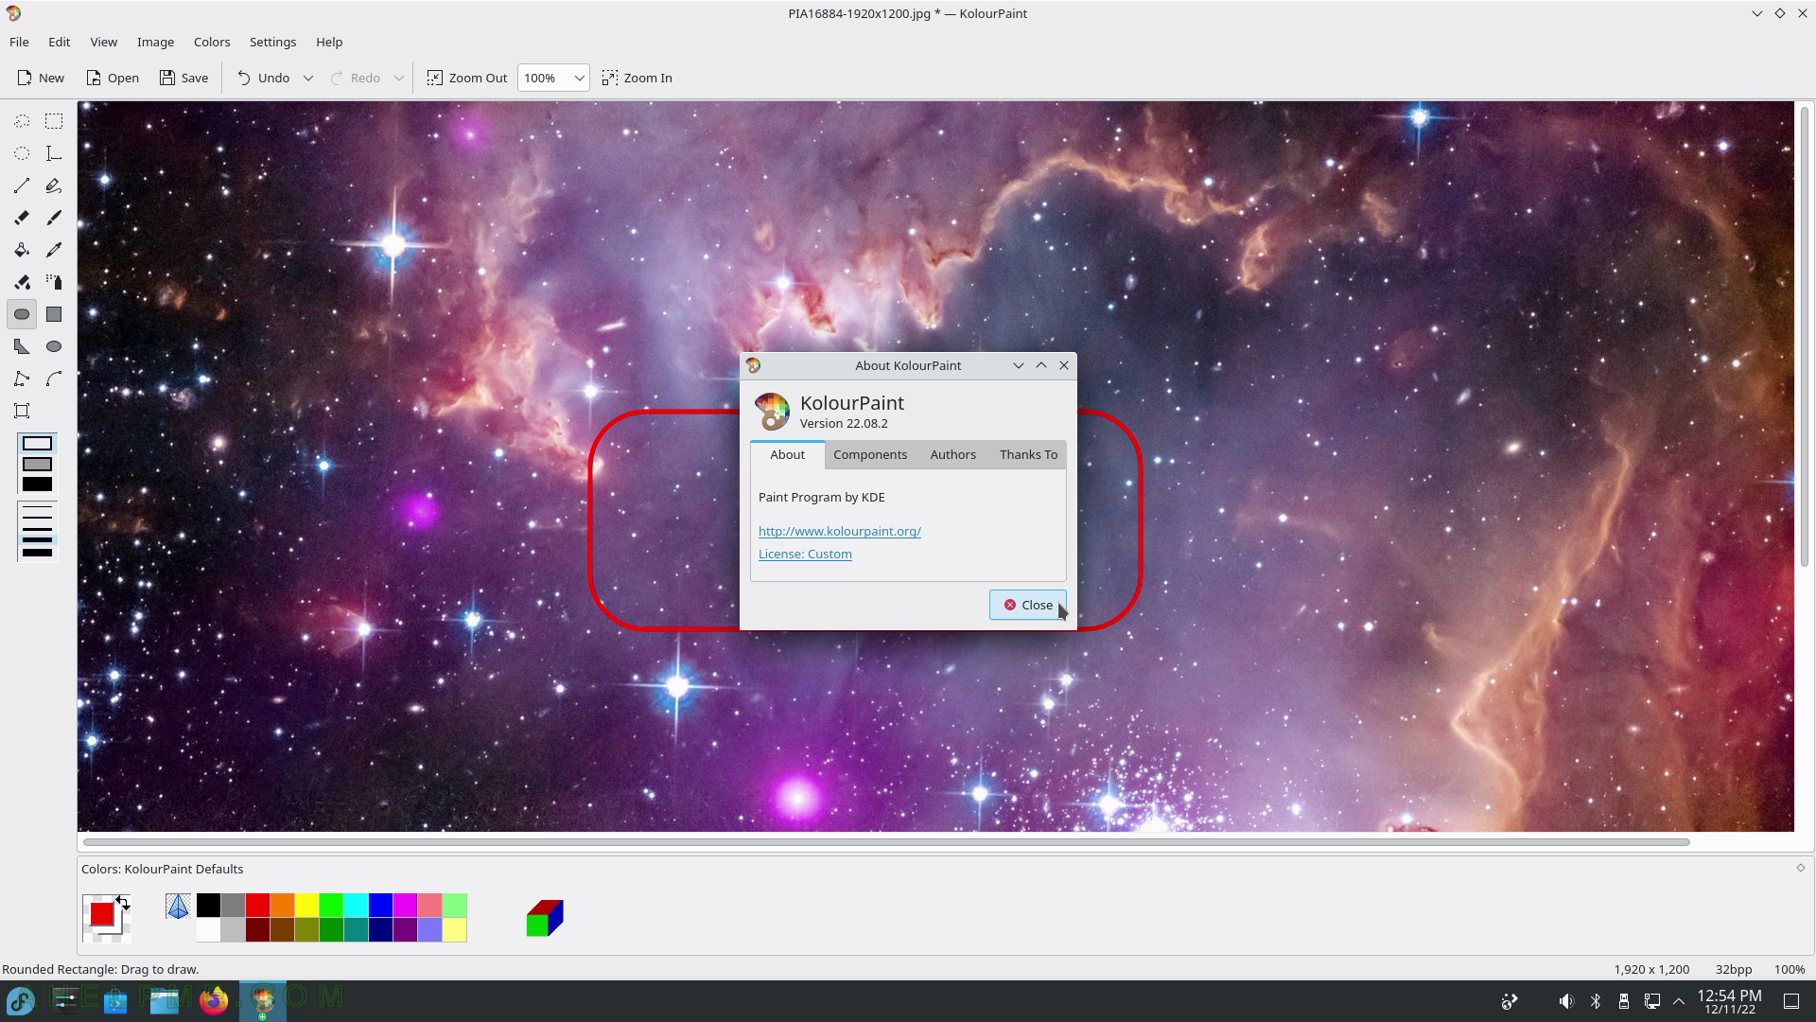The height and width of the screenshot is (1022, 1816).
Task: Select the Polygon tool
Action: 22,346
